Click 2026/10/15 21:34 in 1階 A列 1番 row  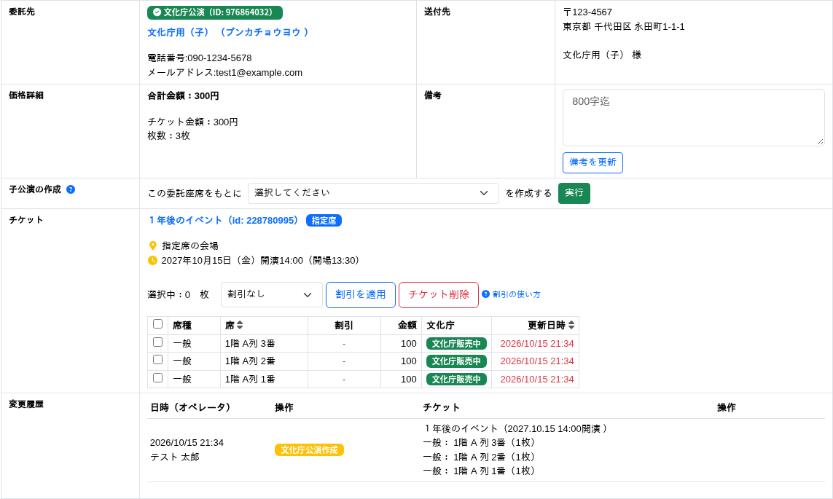pos(537,379)
